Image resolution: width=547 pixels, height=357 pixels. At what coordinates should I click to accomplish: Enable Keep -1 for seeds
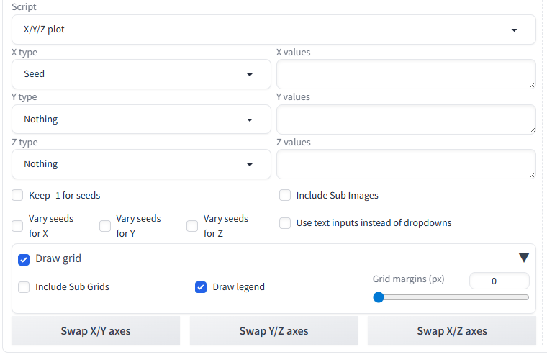(17, 196)
